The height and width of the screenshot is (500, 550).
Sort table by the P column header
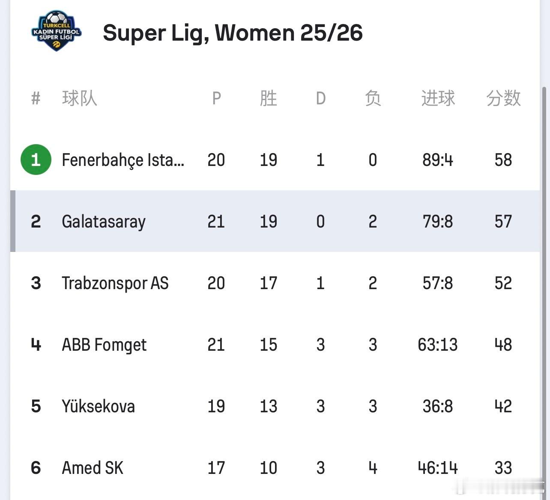pos(216,98)
